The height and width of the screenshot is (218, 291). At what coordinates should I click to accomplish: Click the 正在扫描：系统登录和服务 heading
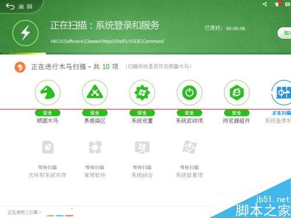(105, 26)
